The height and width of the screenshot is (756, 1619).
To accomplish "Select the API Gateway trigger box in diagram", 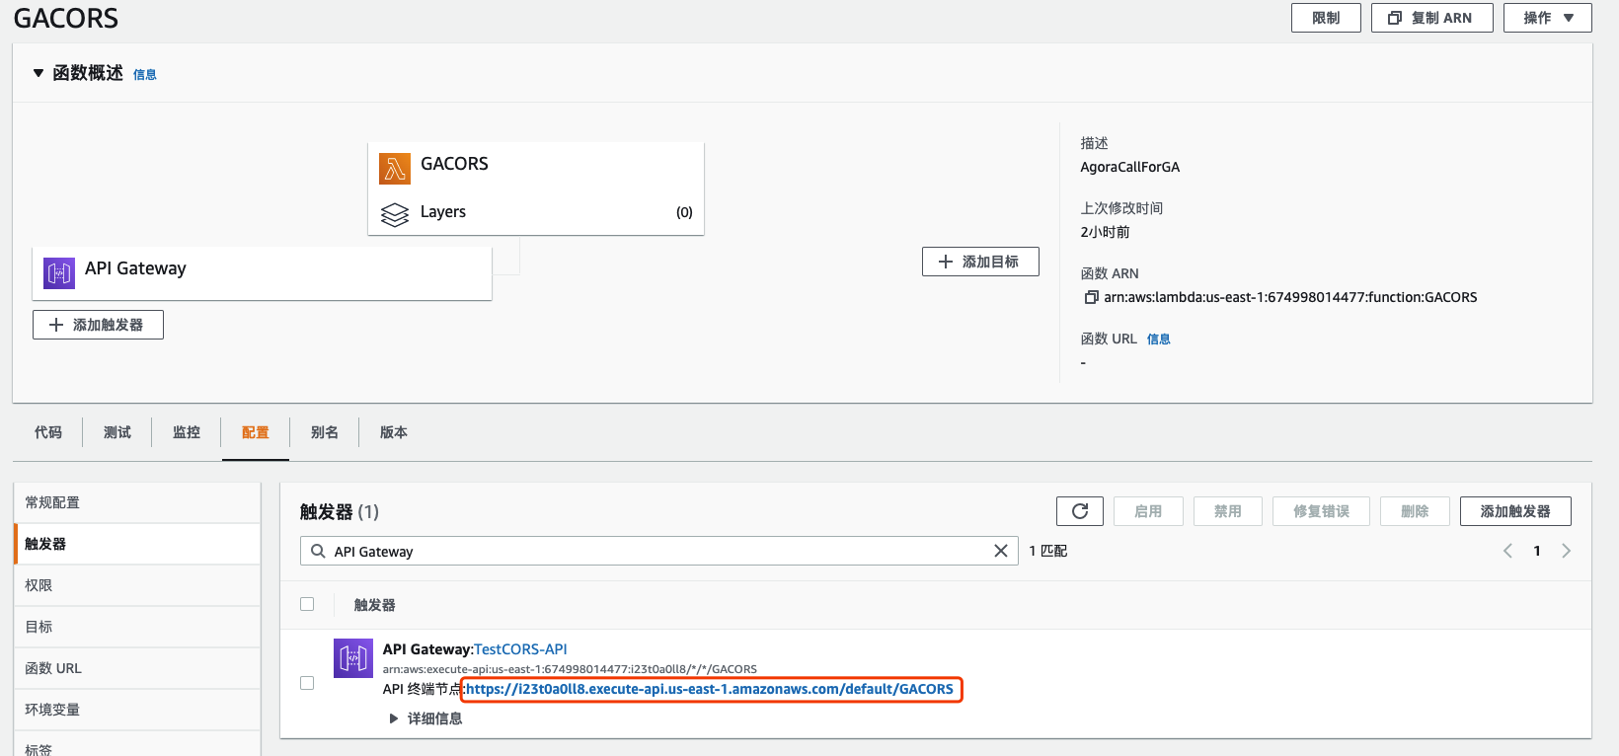I will point(262,273).
